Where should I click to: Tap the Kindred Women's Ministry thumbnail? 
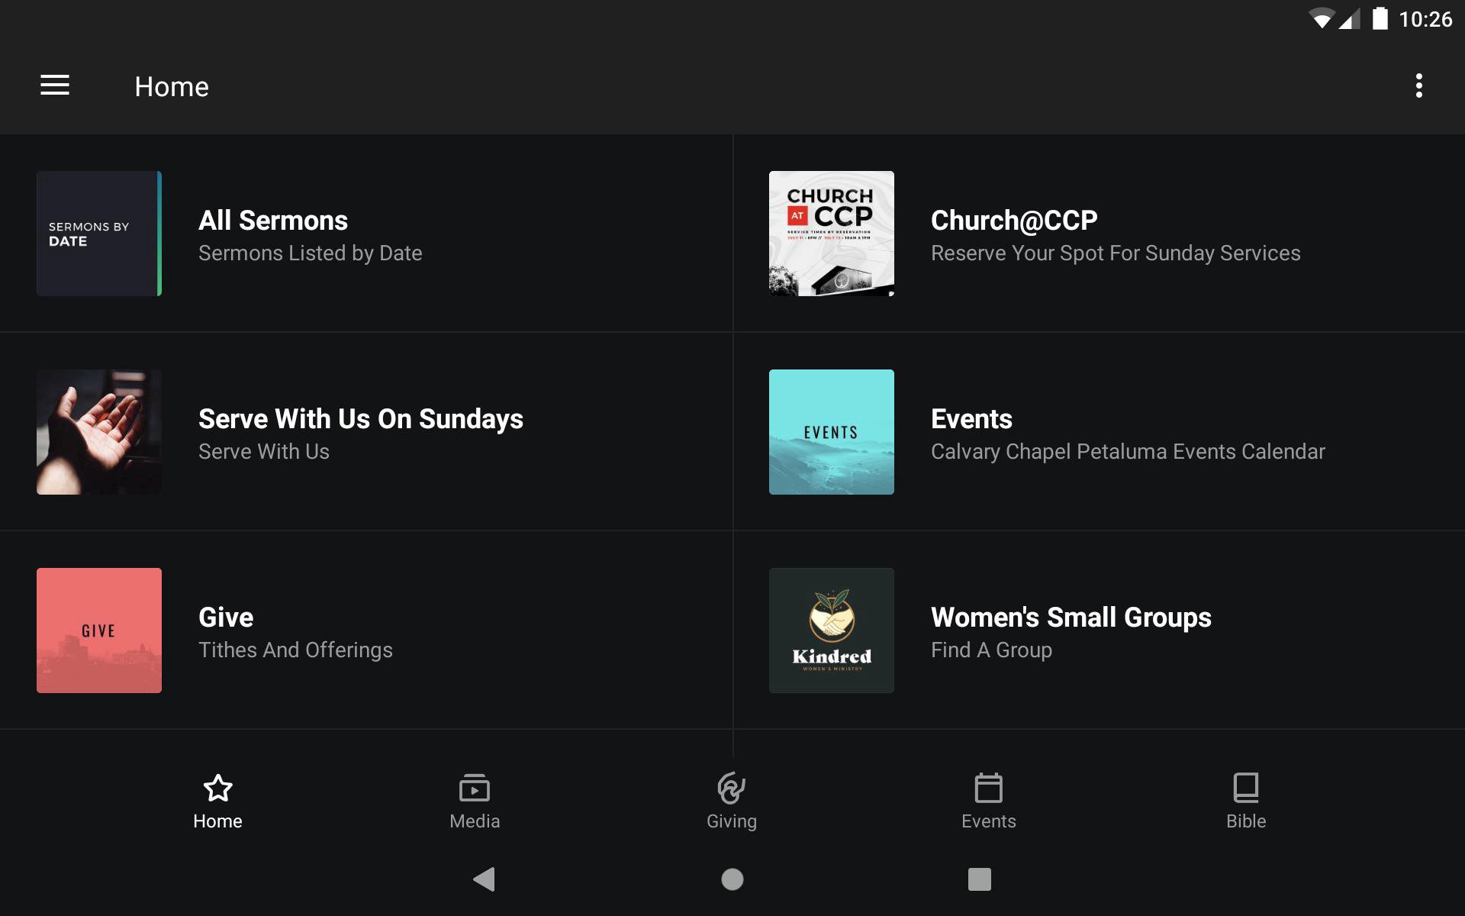831,631
